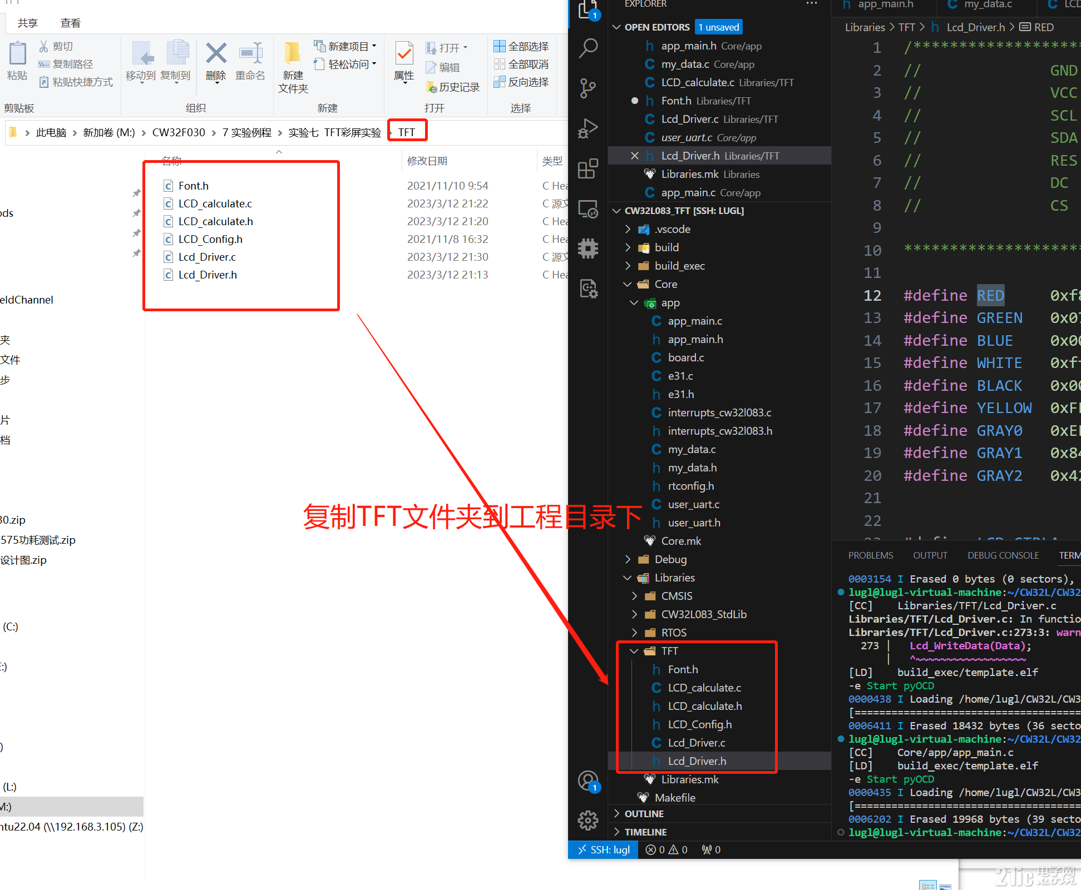1081x890 pixels.
Task: Click 此电脑 in address breadcrumb
Action: coord(51,132)
